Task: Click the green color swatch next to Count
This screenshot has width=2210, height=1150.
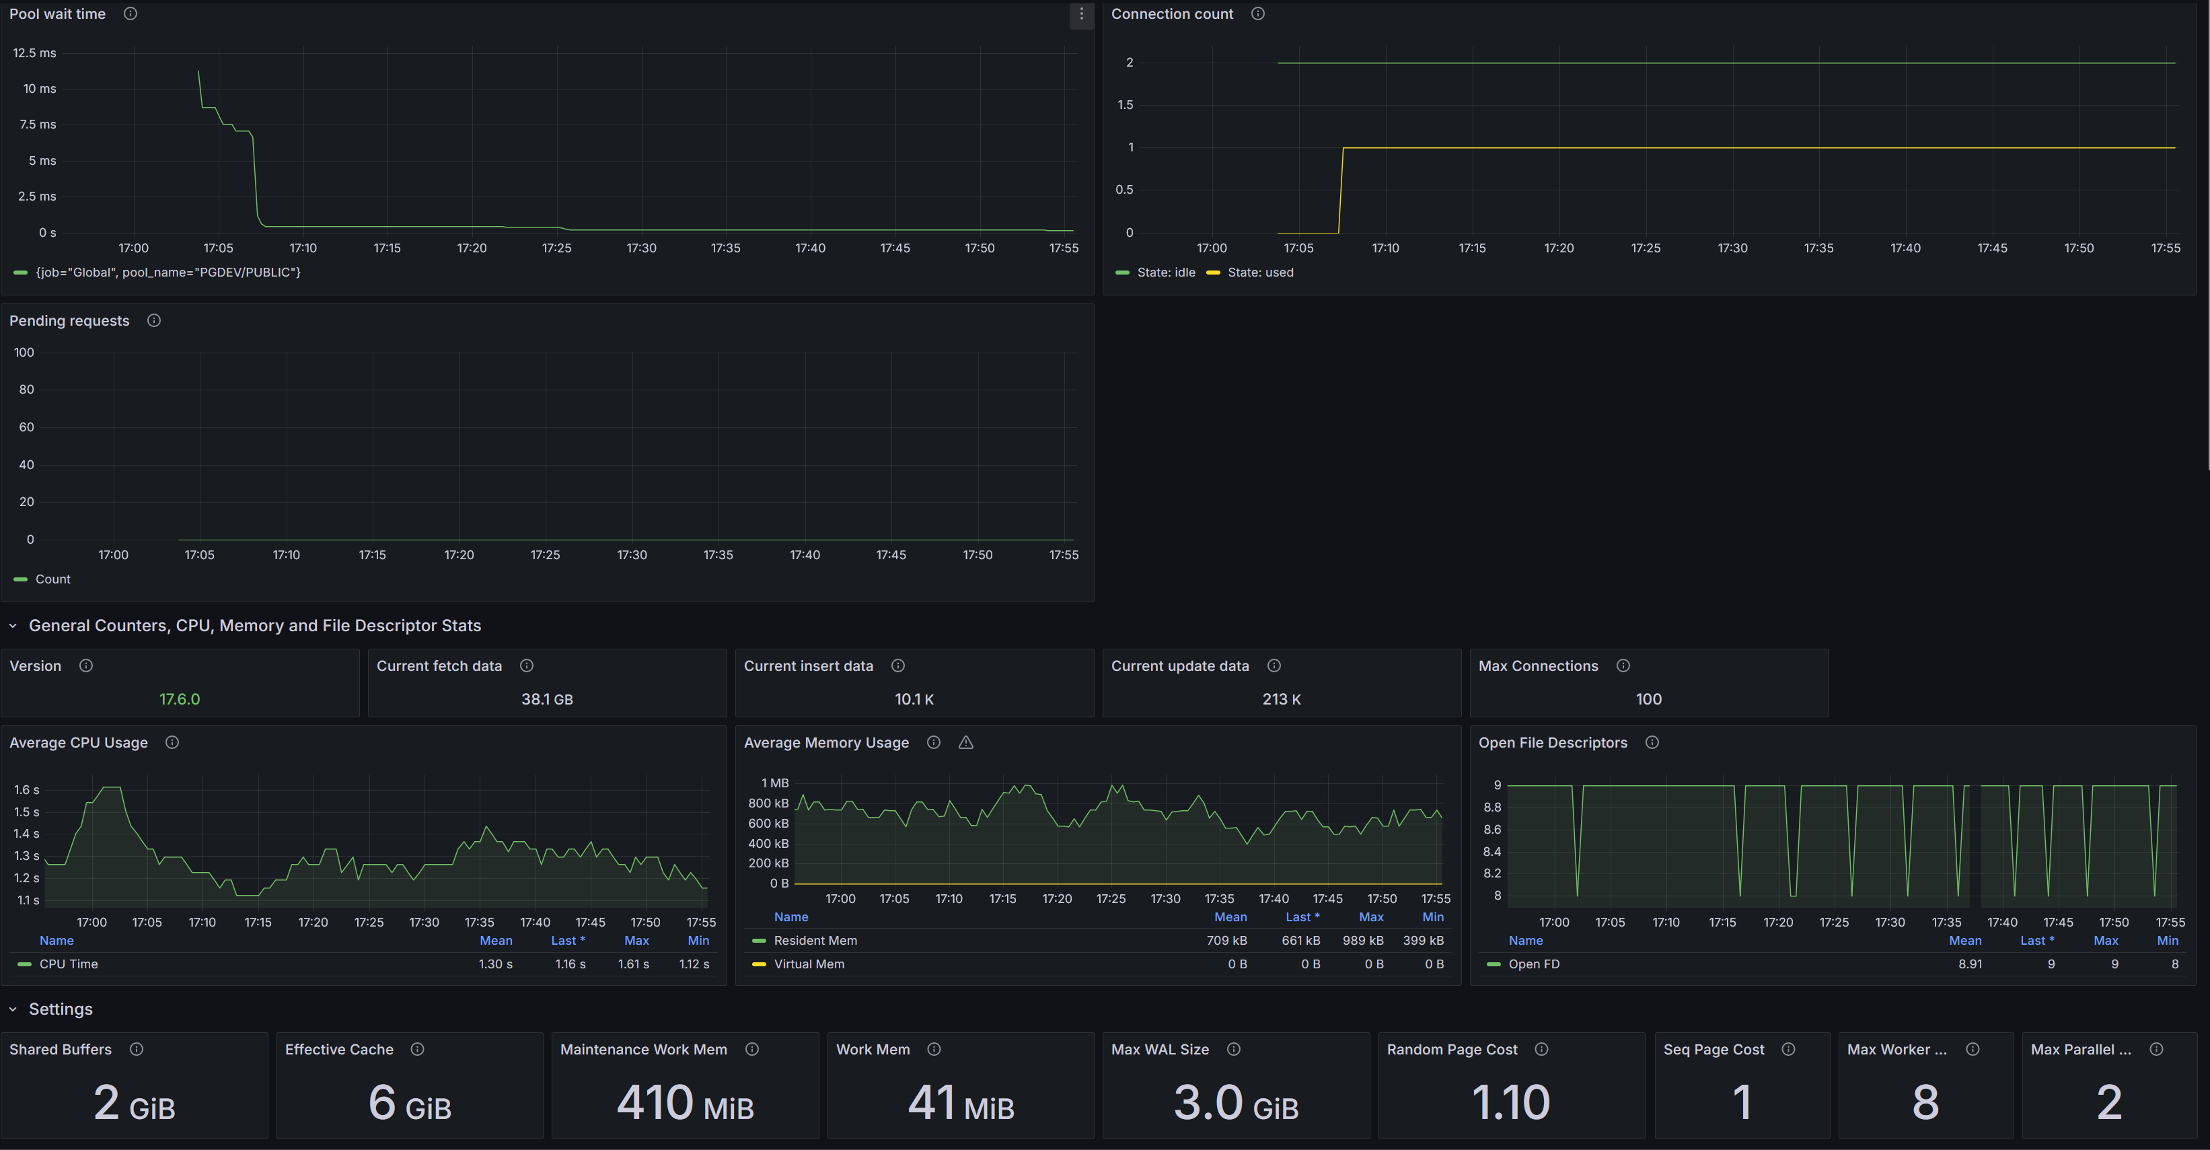Action: tap(20, 579)
